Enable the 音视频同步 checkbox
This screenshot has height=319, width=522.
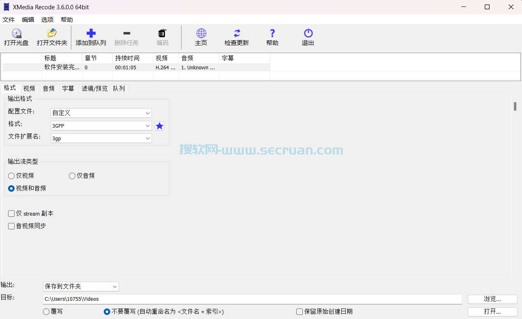[x=11, y=226]
